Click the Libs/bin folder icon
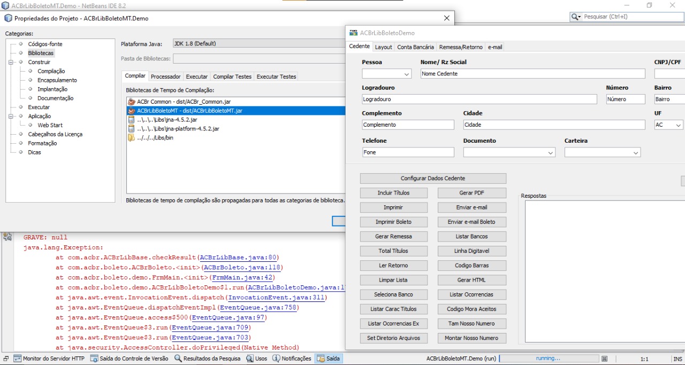The image size is (685, 365). click(x=131, y=138)
